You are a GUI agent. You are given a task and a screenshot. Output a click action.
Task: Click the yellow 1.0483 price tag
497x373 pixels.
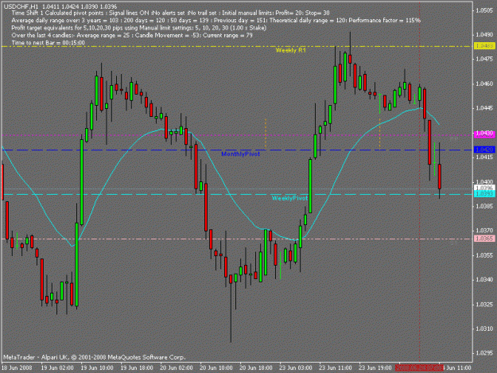[484, 46]
